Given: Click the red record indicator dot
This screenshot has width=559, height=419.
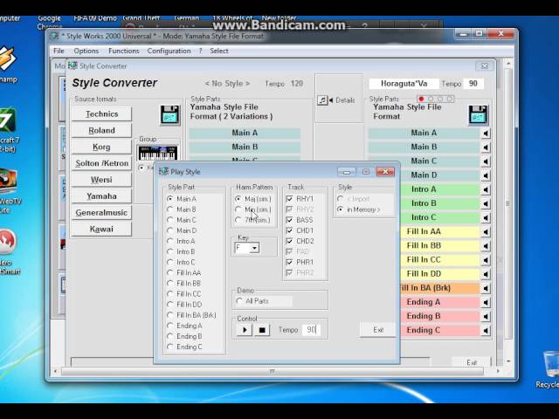Looking at the screenshot, I should pos(421,99).
